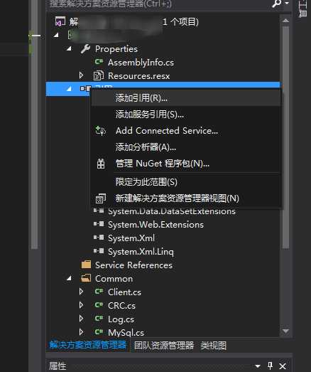Click the NuGet package gift icon
The width and height of the screenshot is (311, 372).
[101, 164]
